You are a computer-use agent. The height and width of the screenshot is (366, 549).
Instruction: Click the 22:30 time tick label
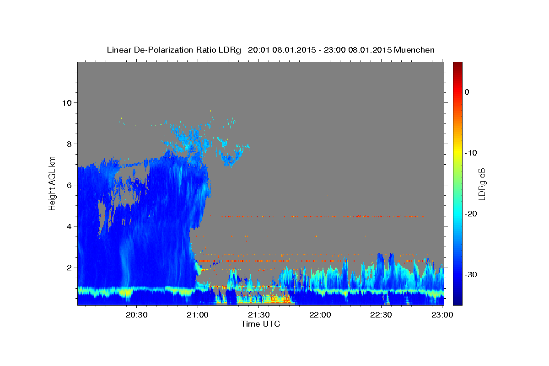(381, 315)
